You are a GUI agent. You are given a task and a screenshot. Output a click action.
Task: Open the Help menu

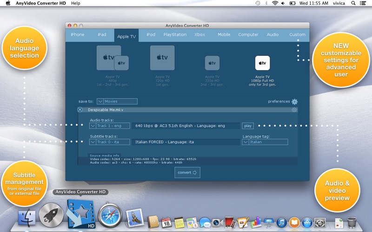tap(76, 3)
